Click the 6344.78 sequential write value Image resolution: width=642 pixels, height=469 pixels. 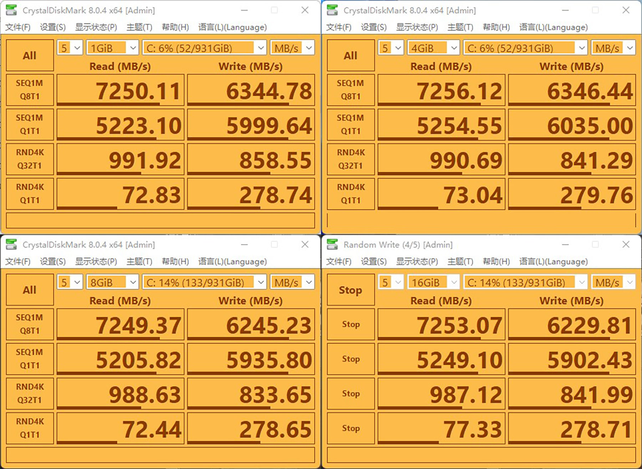[x=251, y=90]
